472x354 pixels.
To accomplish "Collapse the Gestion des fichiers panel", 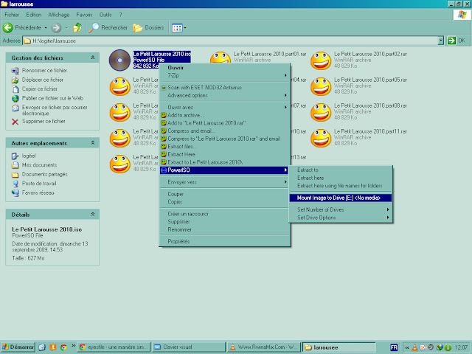I will [93, 58].
